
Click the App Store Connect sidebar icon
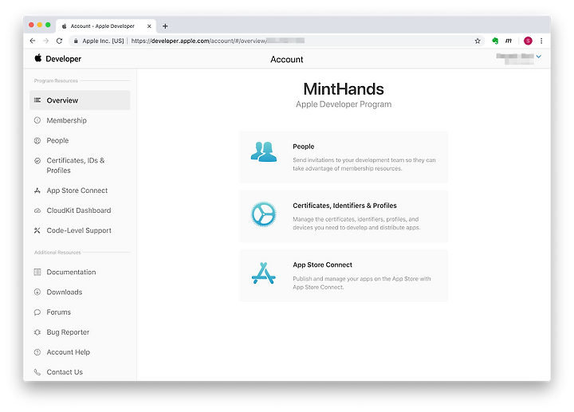[x=37, y=190]
